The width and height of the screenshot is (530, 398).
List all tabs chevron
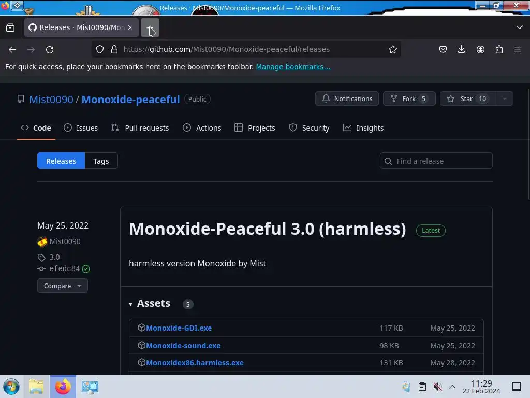tap(519, 27)
